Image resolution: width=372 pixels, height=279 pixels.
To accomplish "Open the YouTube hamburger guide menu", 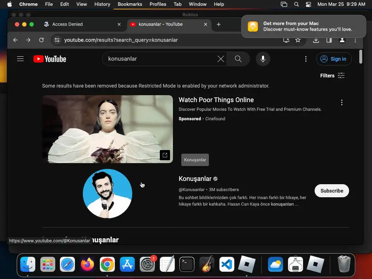I will [20, 59].
